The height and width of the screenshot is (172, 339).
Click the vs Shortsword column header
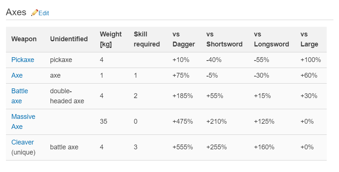point(224,39)
